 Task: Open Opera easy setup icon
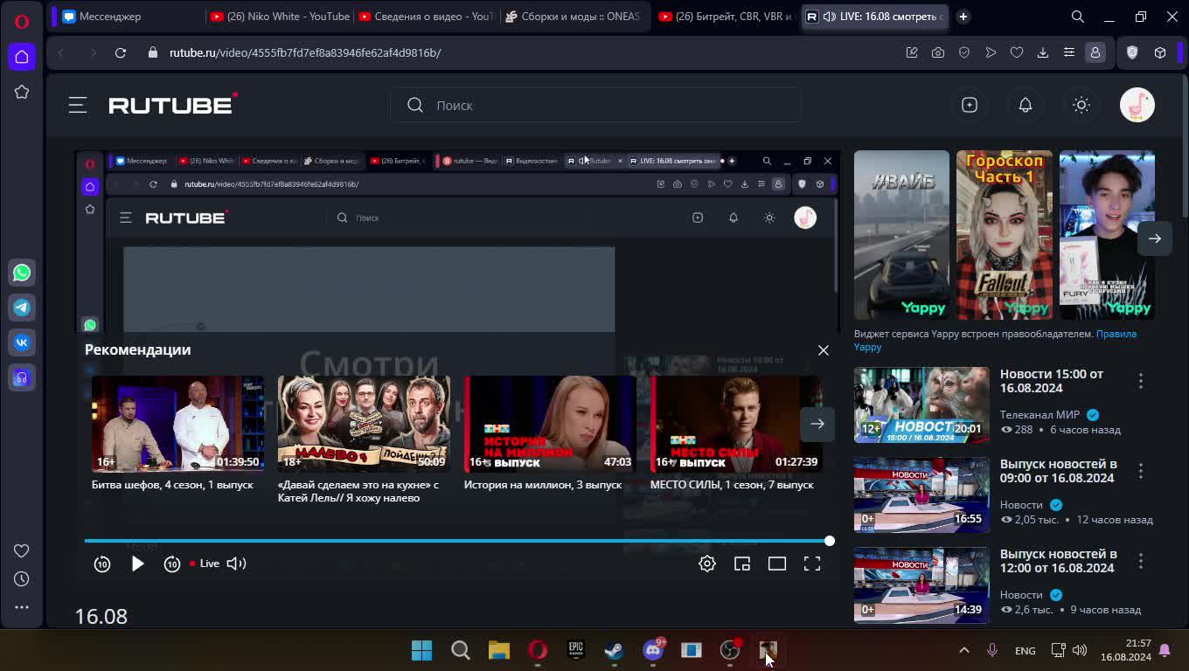pyautogui.click(x=1069, y=52)
